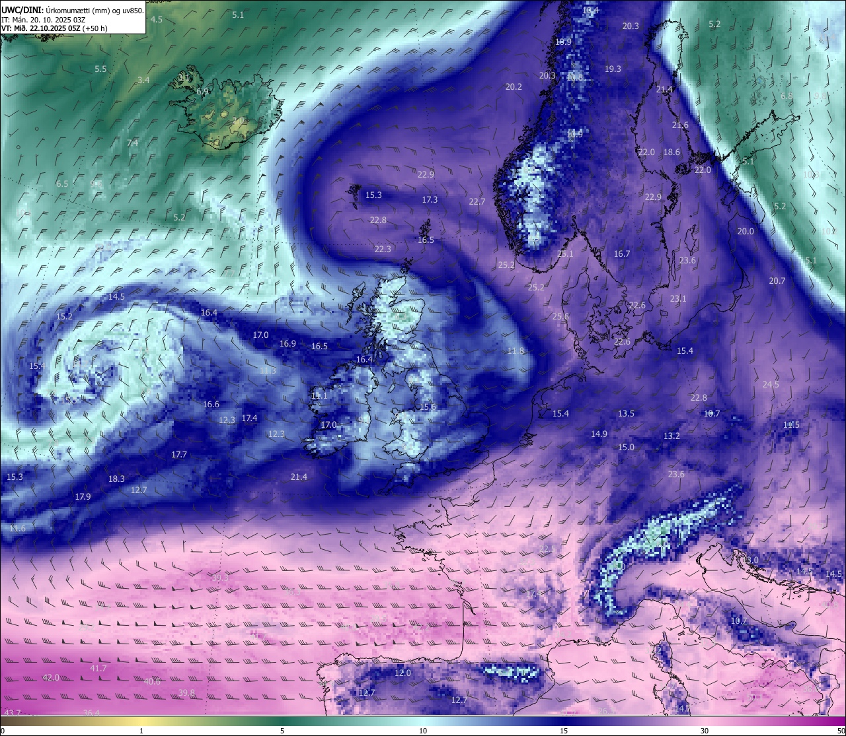Click the map value 15.2

[x=64, y=316]
